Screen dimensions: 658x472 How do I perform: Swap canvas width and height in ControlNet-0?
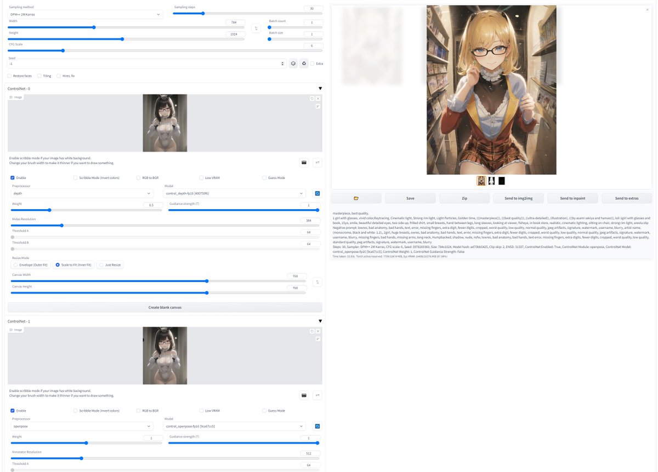click(317, 282)
